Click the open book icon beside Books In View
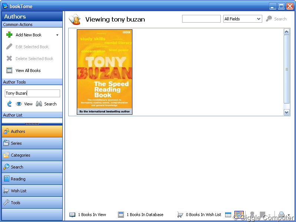The width and height of the screenshot is (296, 222). 72,215
